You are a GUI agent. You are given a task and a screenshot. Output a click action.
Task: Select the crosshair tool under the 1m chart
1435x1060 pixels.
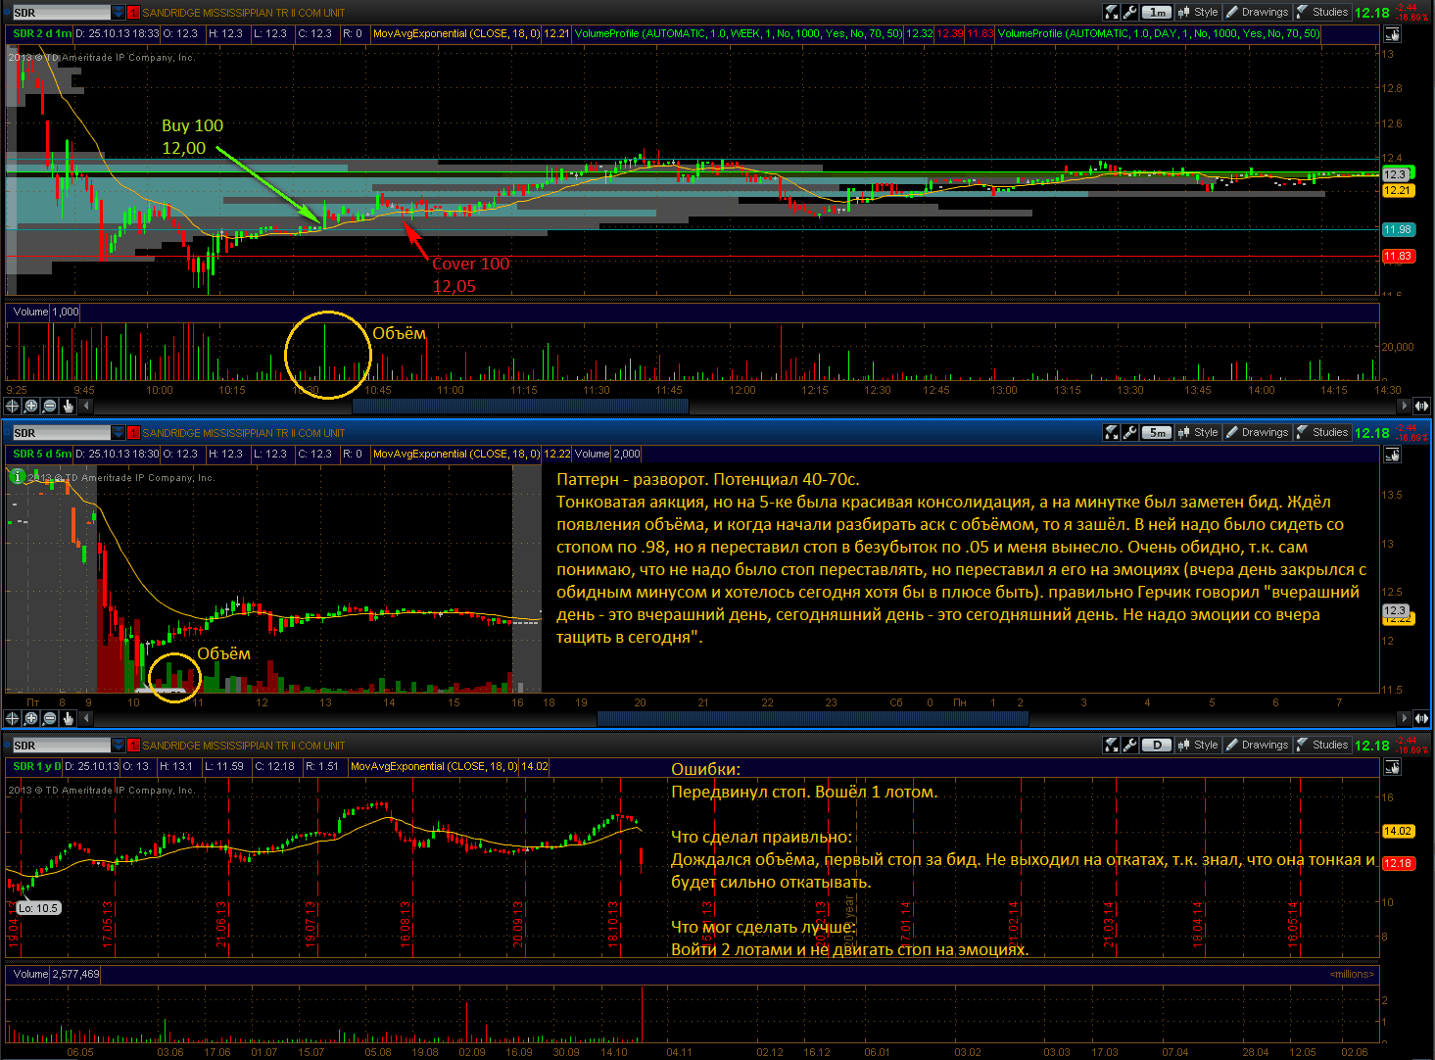(13, 406)
